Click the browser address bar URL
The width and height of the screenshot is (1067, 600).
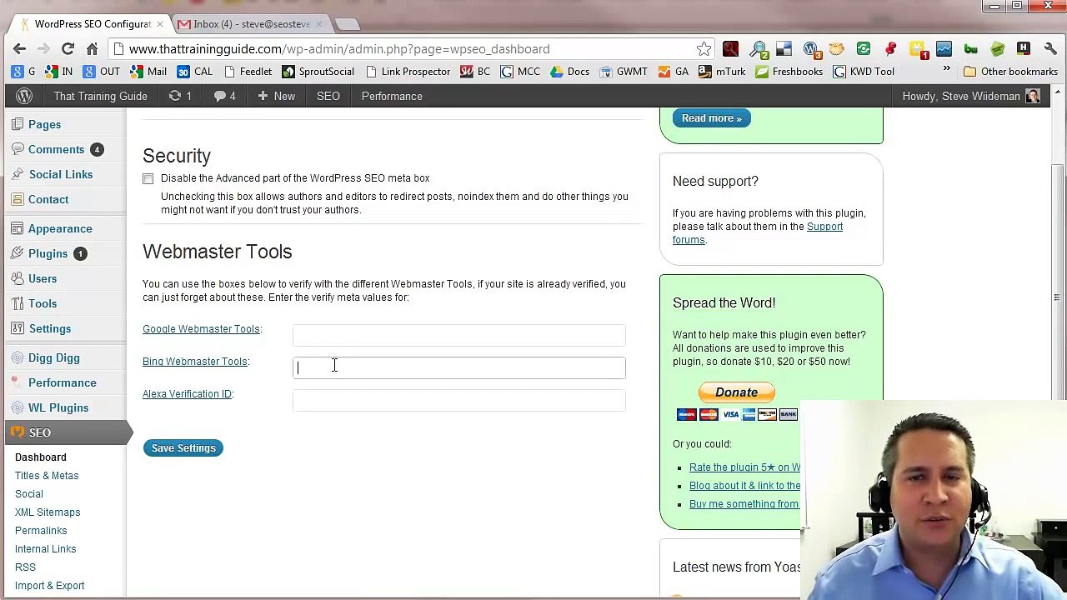[x=339, y=49]
